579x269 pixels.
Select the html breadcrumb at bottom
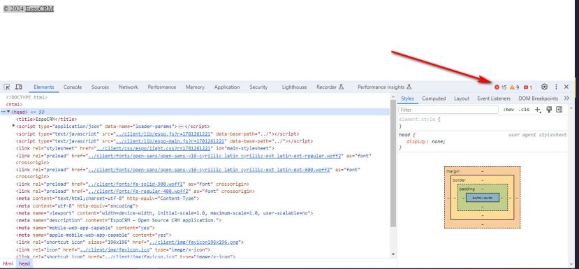(x=8, y=263)
